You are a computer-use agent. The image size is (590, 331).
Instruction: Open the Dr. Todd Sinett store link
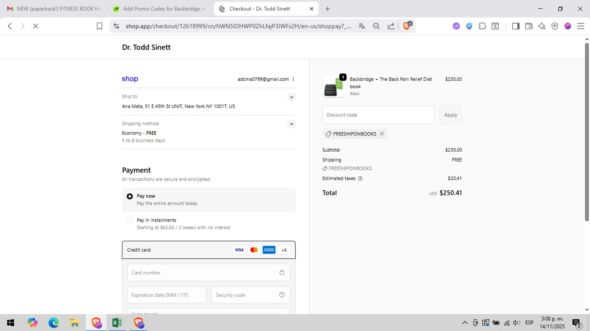coord(146,47)
